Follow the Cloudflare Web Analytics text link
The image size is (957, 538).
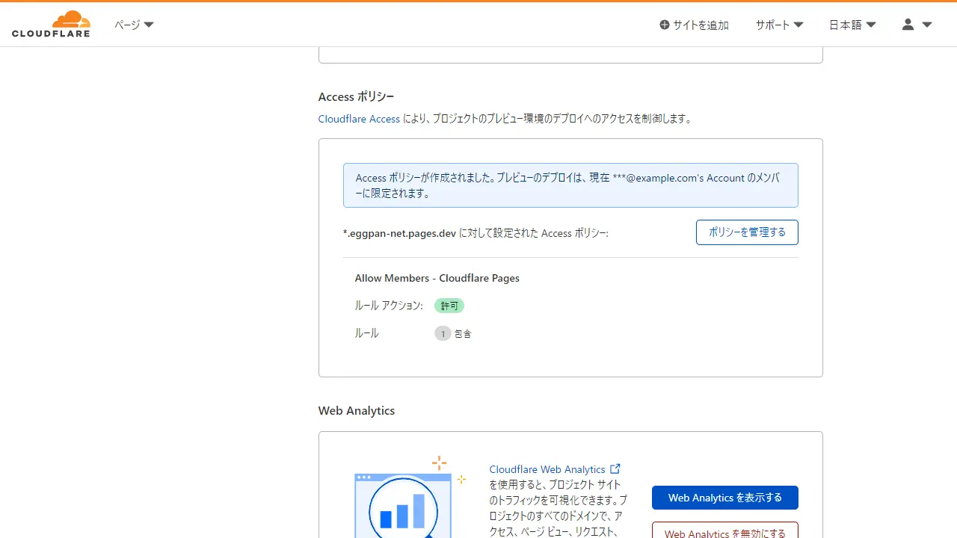pos(547,469)
